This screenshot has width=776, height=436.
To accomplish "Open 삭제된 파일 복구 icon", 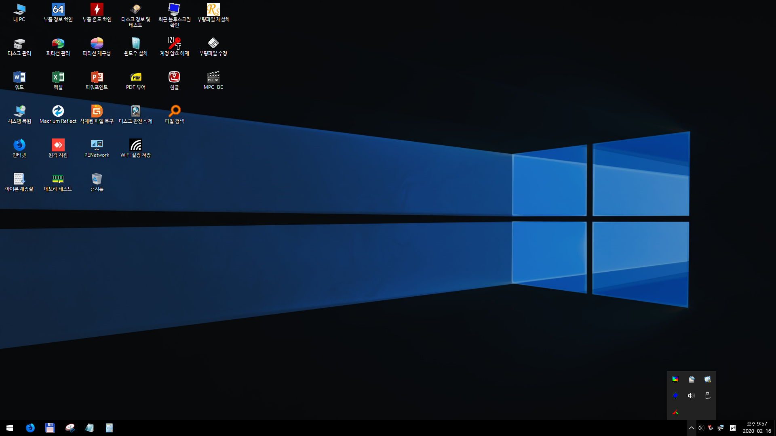I will 97,114.
